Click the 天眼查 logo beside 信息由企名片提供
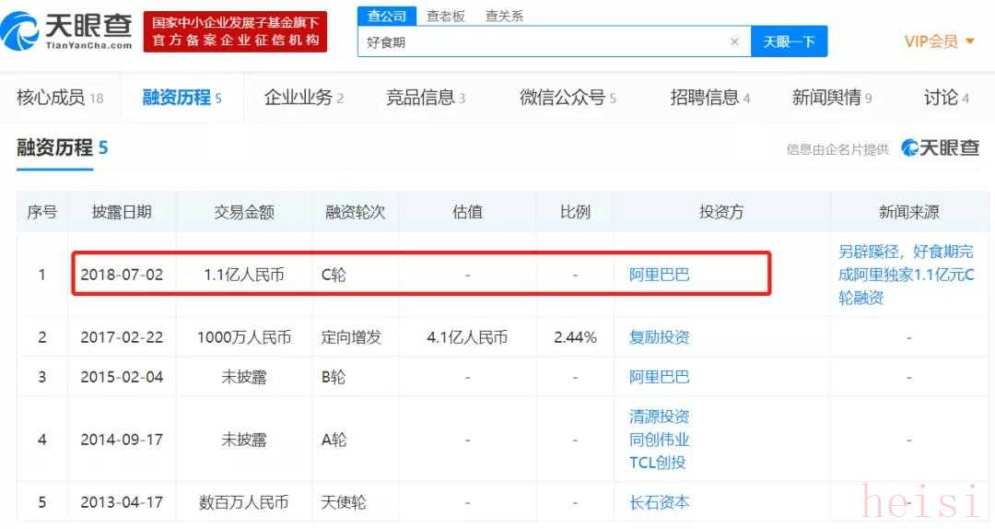The image size is (995, 529). [x=941, y=148]
